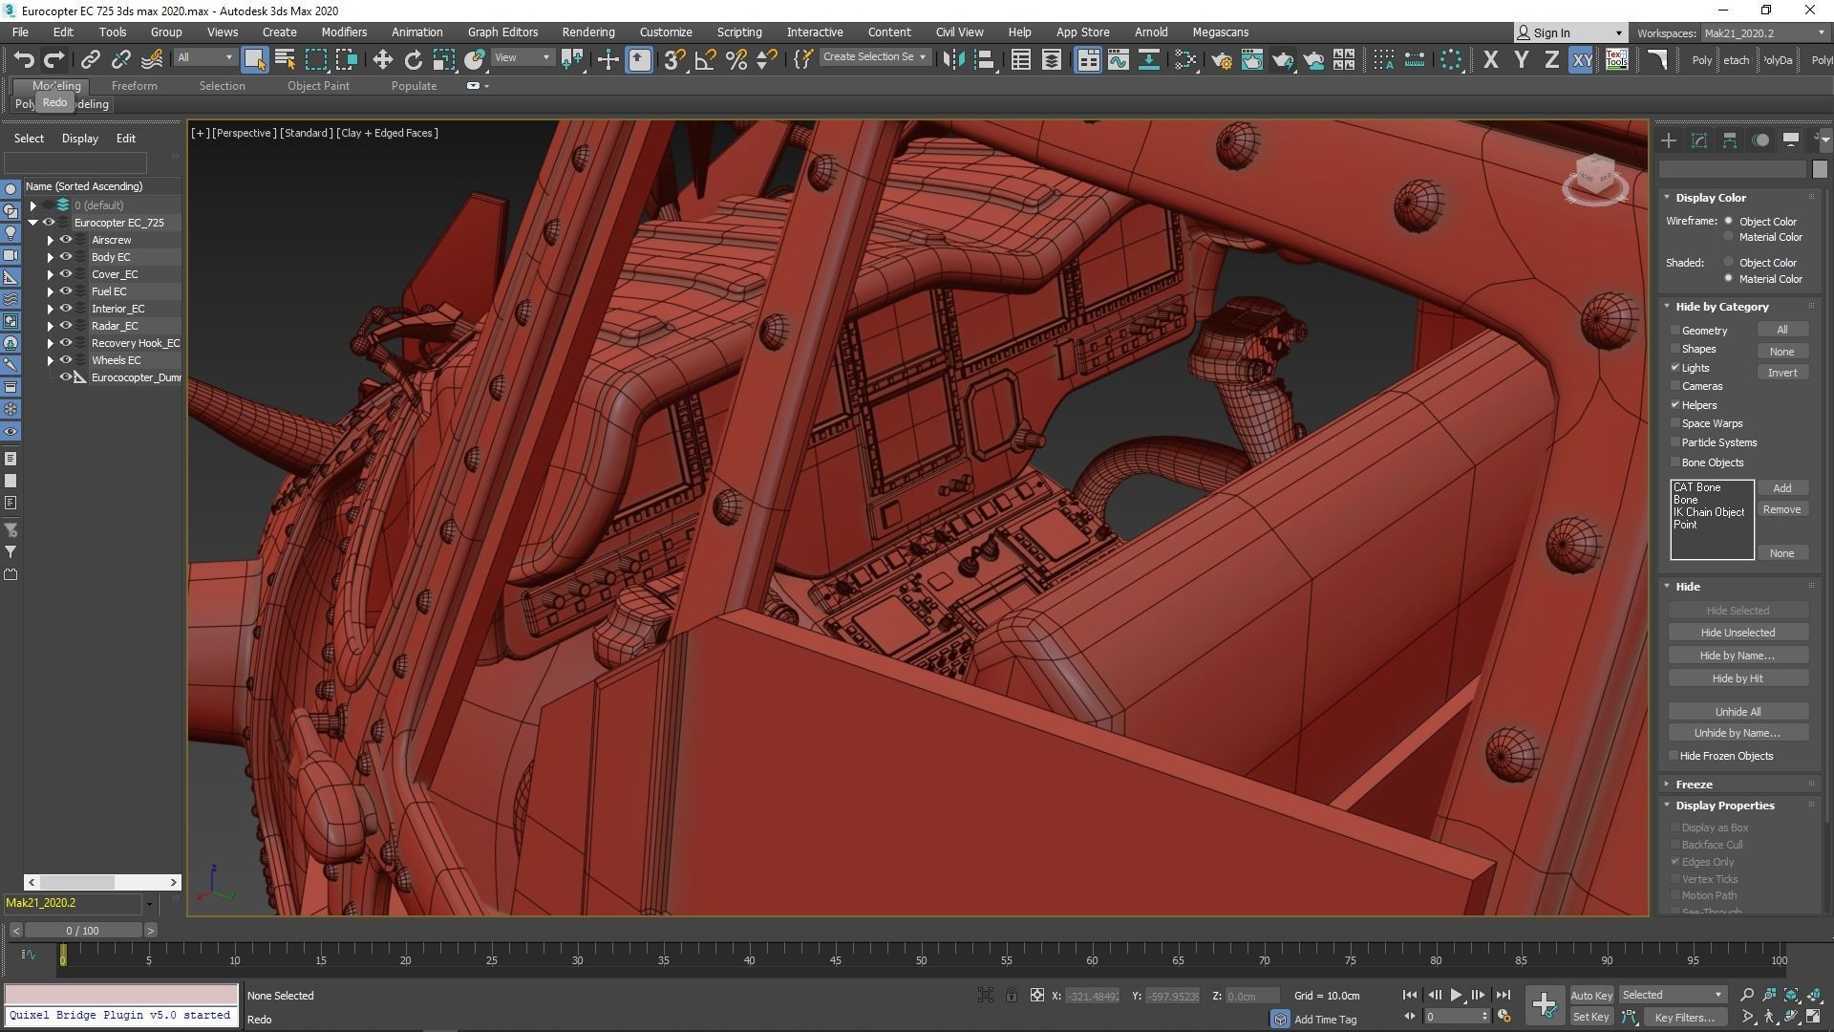
Task: Click the Hide by Name button
Action: pos(1737,656)
